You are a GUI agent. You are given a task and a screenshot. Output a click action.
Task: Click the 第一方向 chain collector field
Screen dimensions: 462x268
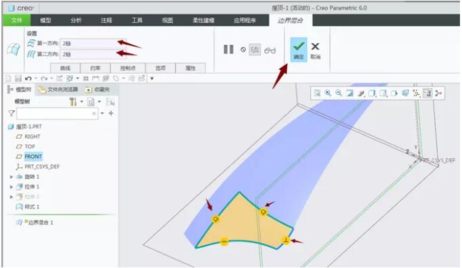93,43
